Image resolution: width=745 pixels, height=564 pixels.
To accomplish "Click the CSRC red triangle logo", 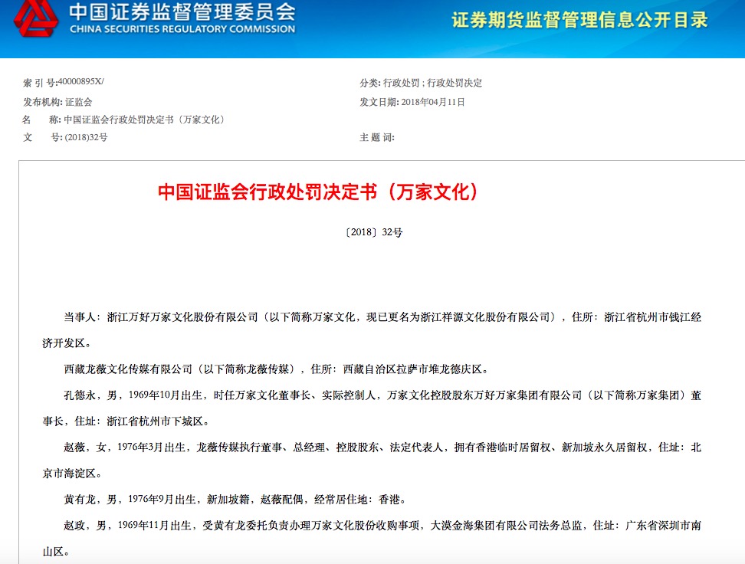I will (36, 18).
